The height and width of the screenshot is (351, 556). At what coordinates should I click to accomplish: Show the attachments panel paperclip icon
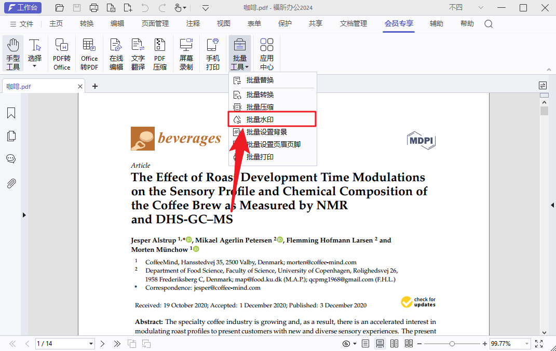point(11,183)
